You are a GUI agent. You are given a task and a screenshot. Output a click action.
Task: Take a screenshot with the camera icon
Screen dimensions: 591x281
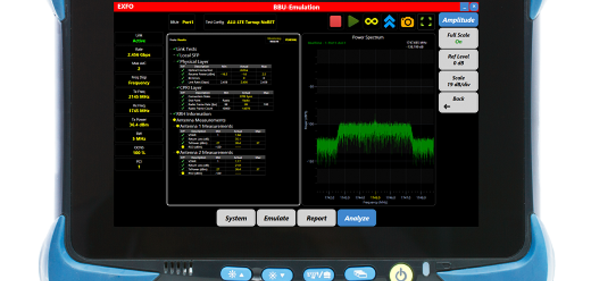407,22
